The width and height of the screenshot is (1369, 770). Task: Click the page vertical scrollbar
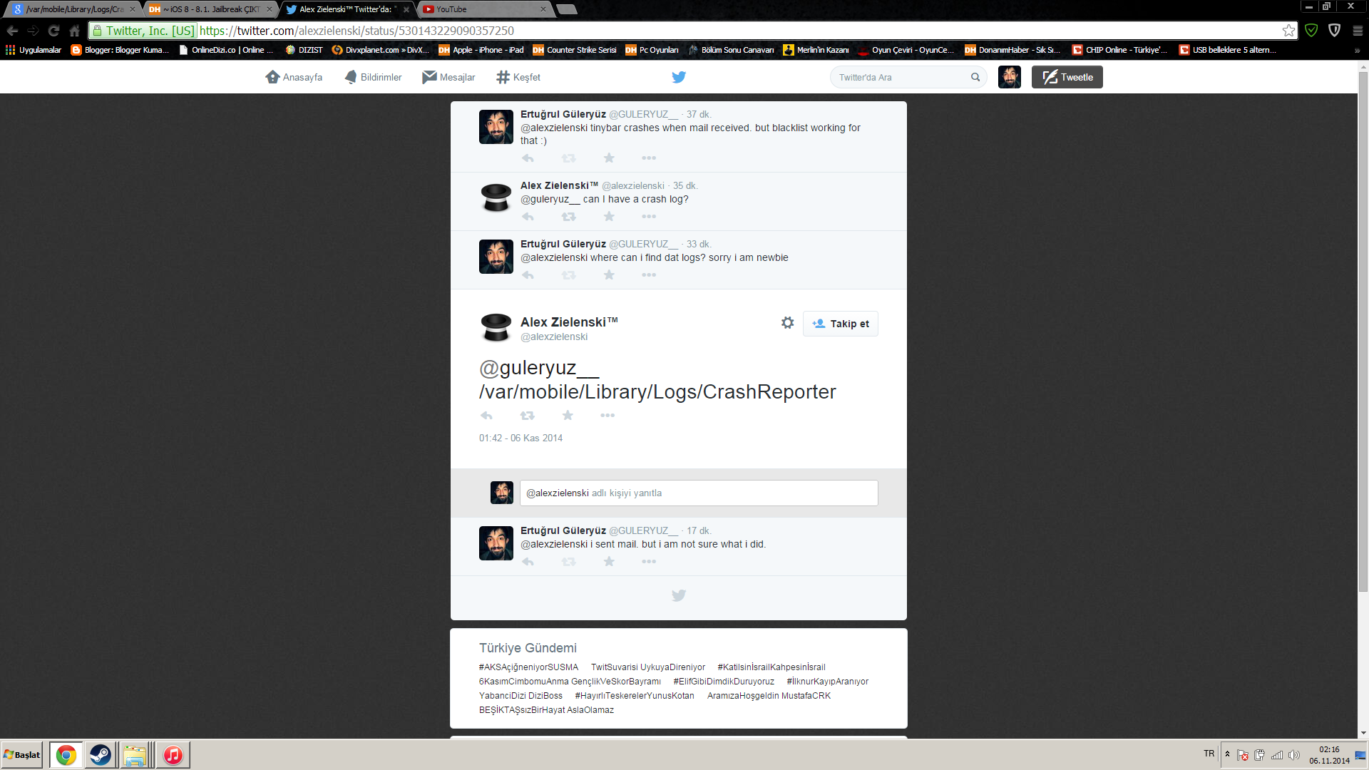point(1363,332)
